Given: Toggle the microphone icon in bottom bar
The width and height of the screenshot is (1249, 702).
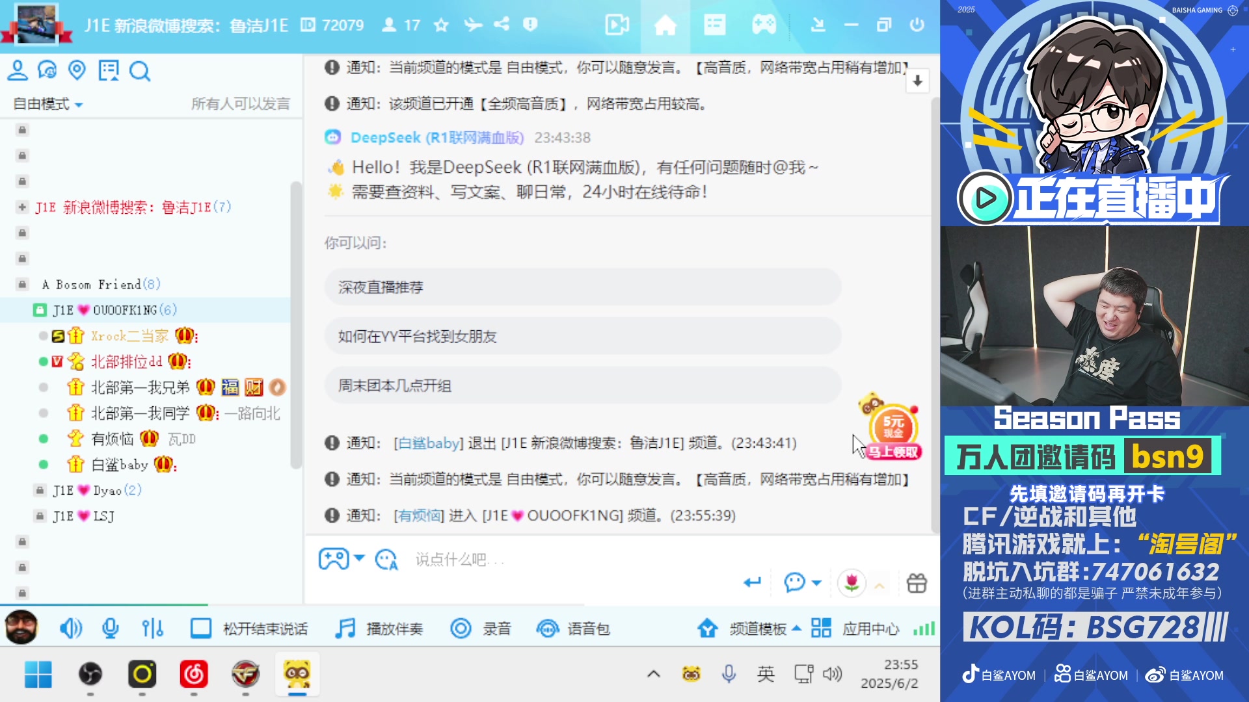Looking at the screenshot, I should coord(110,629).
